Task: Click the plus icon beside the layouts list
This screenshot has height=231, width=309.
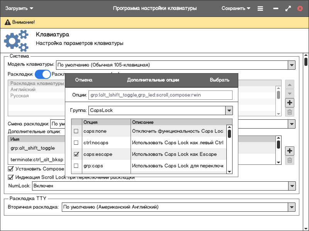Action: (x=290, y=103)
